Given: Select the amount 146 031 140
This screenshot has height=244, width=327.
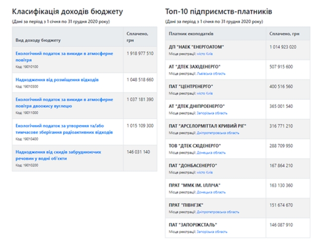Looking at the screenshot, I should [138, 152].
